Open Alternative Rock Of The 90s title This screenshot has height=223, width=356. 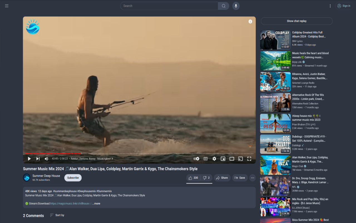(308, 97)
